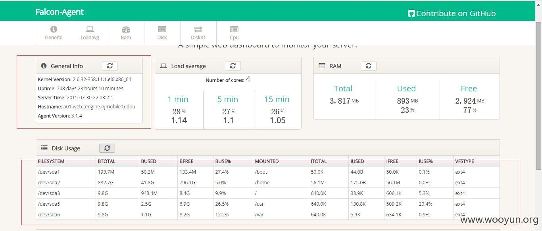Click the /dev/sda5 filesystem cell
Viewport: 542px width, 231px height.
click(x=66, y=204)
